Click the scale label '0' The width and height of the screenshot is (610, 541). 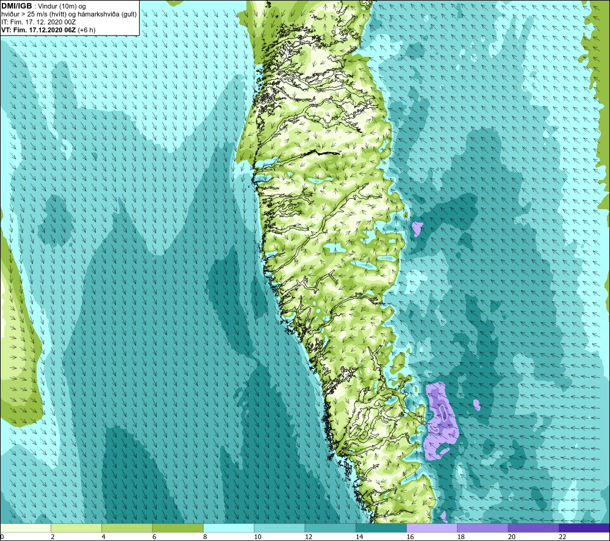click(2, 537)
